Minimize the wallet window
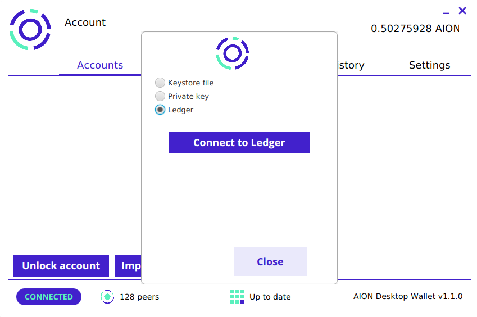Image resolution: width=477 pixels, height=317 pixels. [446, 13]
